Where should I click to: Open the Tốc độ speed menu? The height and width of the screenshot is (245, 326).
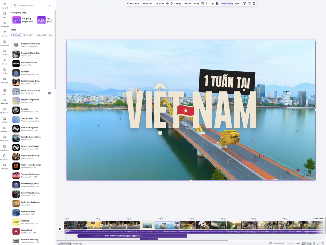pyautogui.click(x=196, y=4)
